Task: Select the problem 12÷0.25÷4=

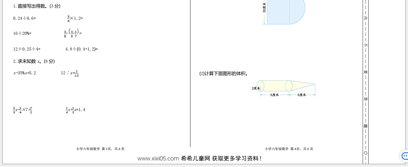Action: click(x=27, y=49)
